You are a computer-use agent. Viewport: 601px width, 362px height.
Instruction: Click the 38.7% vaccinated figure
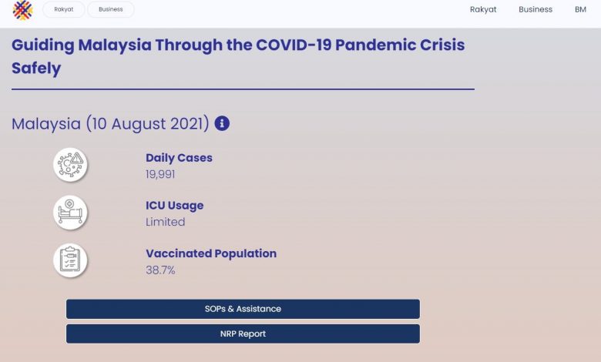[x=159, y=270]
